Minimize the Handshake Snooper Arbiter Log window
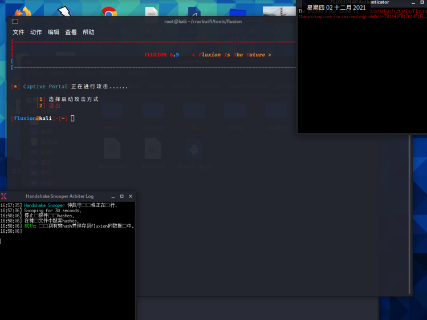Screen dimensions: 427x320 point(113,197)
